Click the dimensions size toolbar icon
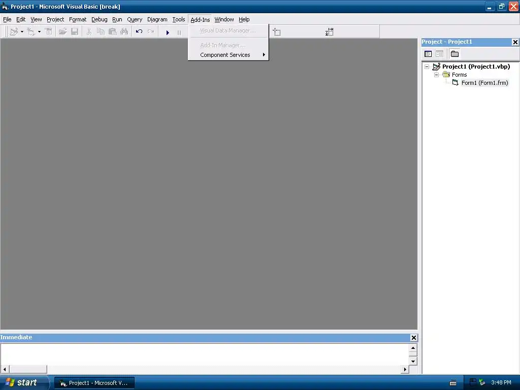Screen dimensions: 520x390 [329, 32]
